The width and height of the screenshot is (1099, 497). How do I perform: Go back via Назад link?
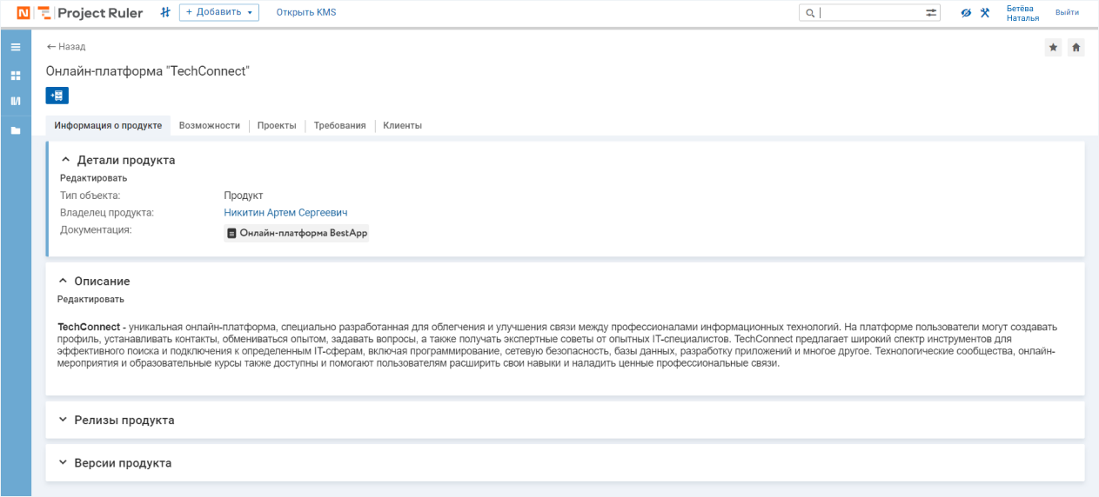66,47
